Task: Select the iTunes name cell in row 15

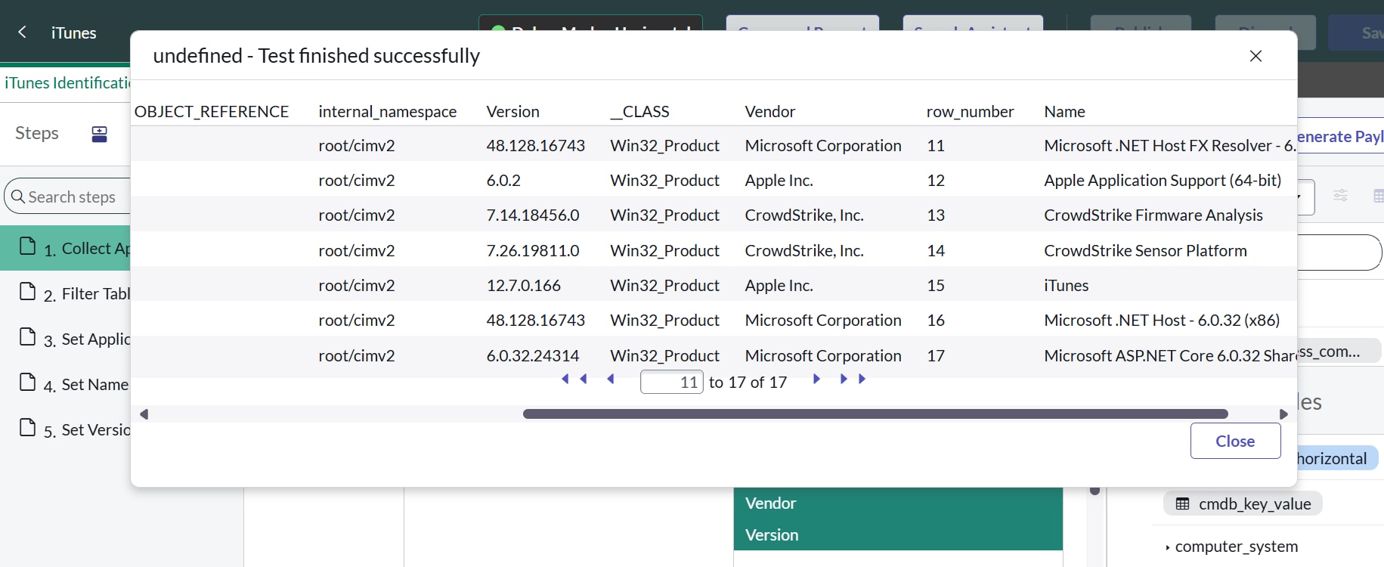Action: 1066,286
